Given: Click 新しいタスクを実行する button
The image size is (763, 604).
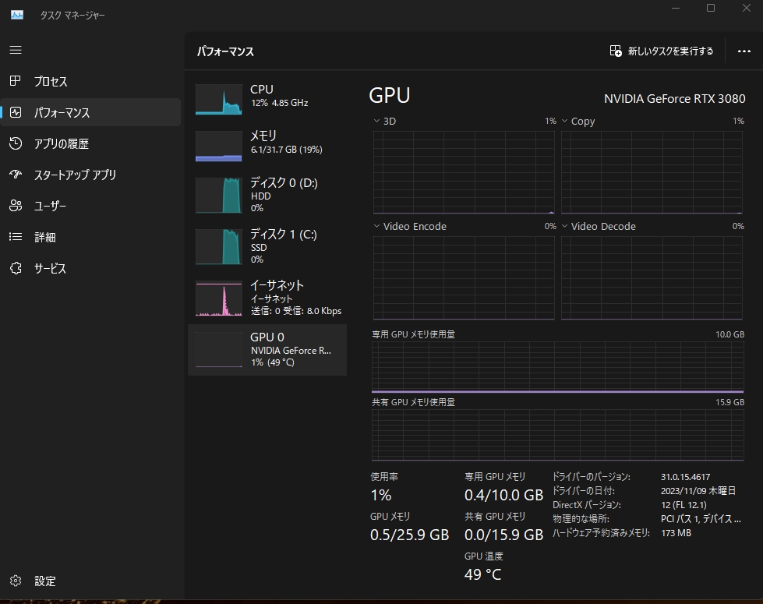Looking at the screenshot, I should coord(662,51).
